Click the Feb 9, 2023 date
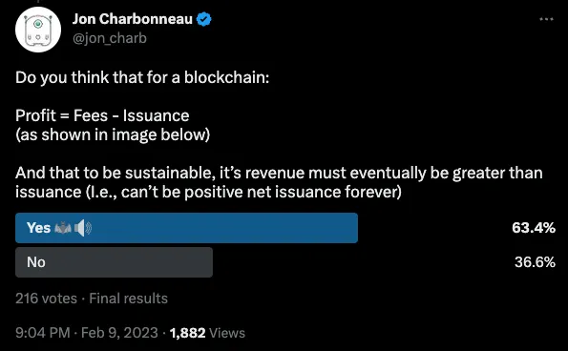The width and height of the screenshot is (568, 351). pyautogui.click(x=119, y=333)
